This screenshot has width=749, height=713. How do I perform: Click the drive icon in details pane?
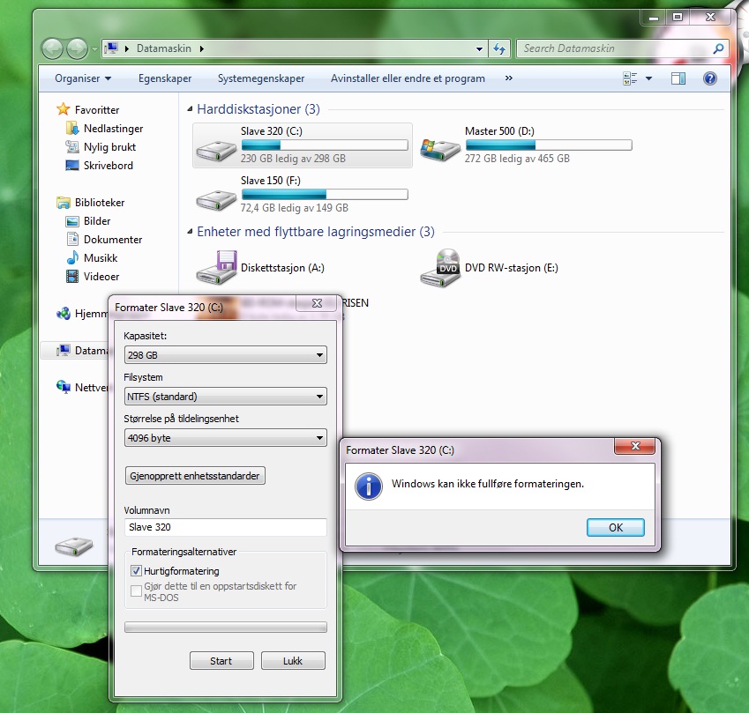pyautogui.click(x=73, y=546)
